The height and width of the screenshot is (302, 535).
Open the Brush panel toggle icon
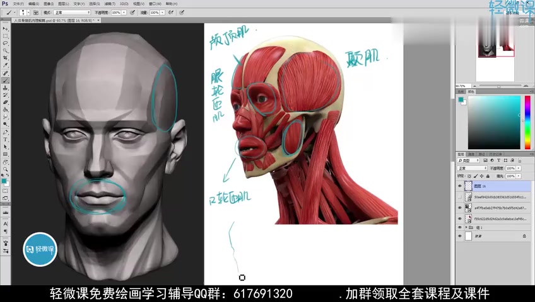(36, 13)
